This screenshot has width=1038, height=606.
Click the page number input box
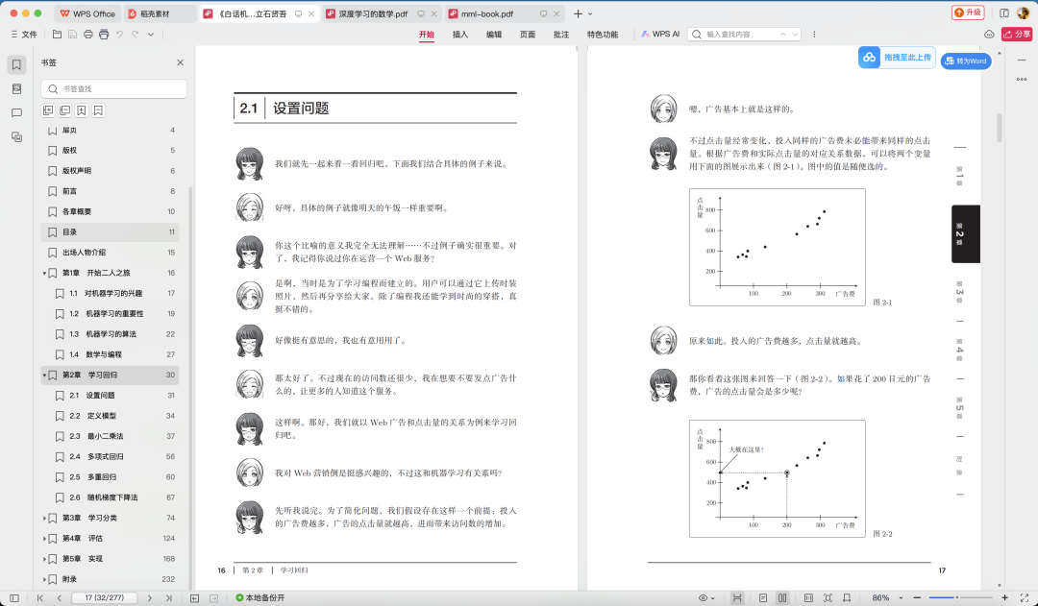pos(105,597)
